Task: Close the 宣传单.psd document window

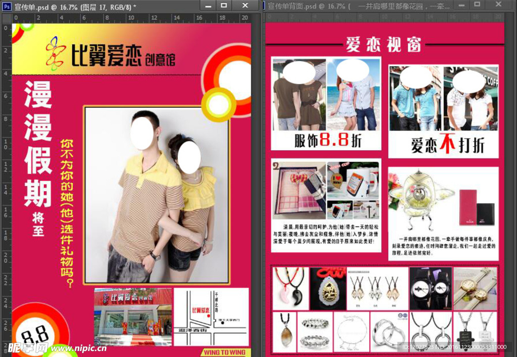Action: (245, 6)
